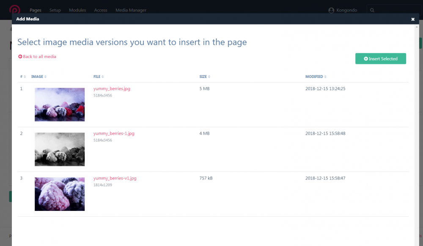The width and height of the screenshot is (423, 246).
Task: Click the Kongondo user account icon
Action: point(332,10)
